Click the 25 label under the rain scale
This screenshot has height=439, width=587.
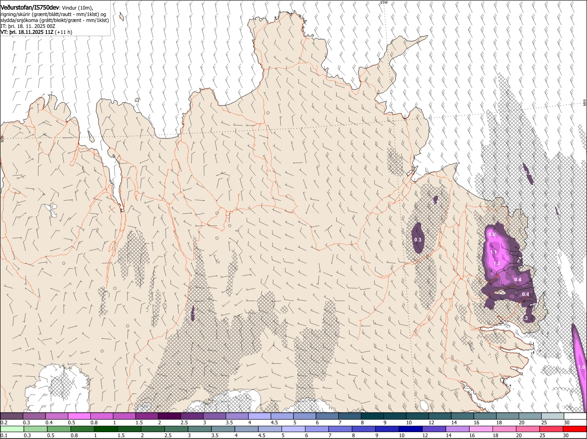543,435
